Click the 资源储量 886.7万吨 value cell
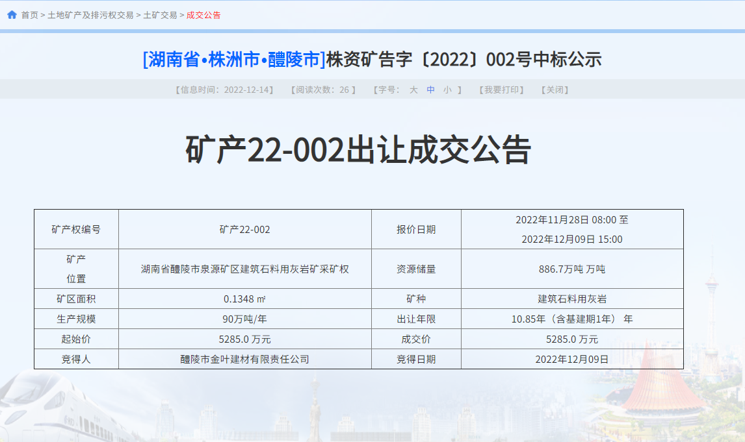Screen dimensions: 745x442 coord(572,269)
